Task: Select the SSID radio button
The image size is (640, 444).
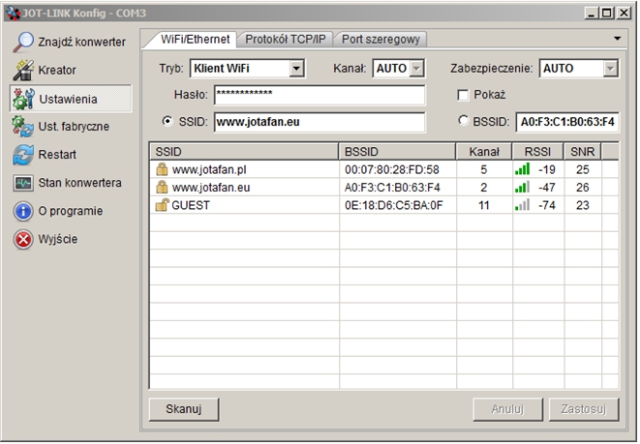Action: click(168, 122)
